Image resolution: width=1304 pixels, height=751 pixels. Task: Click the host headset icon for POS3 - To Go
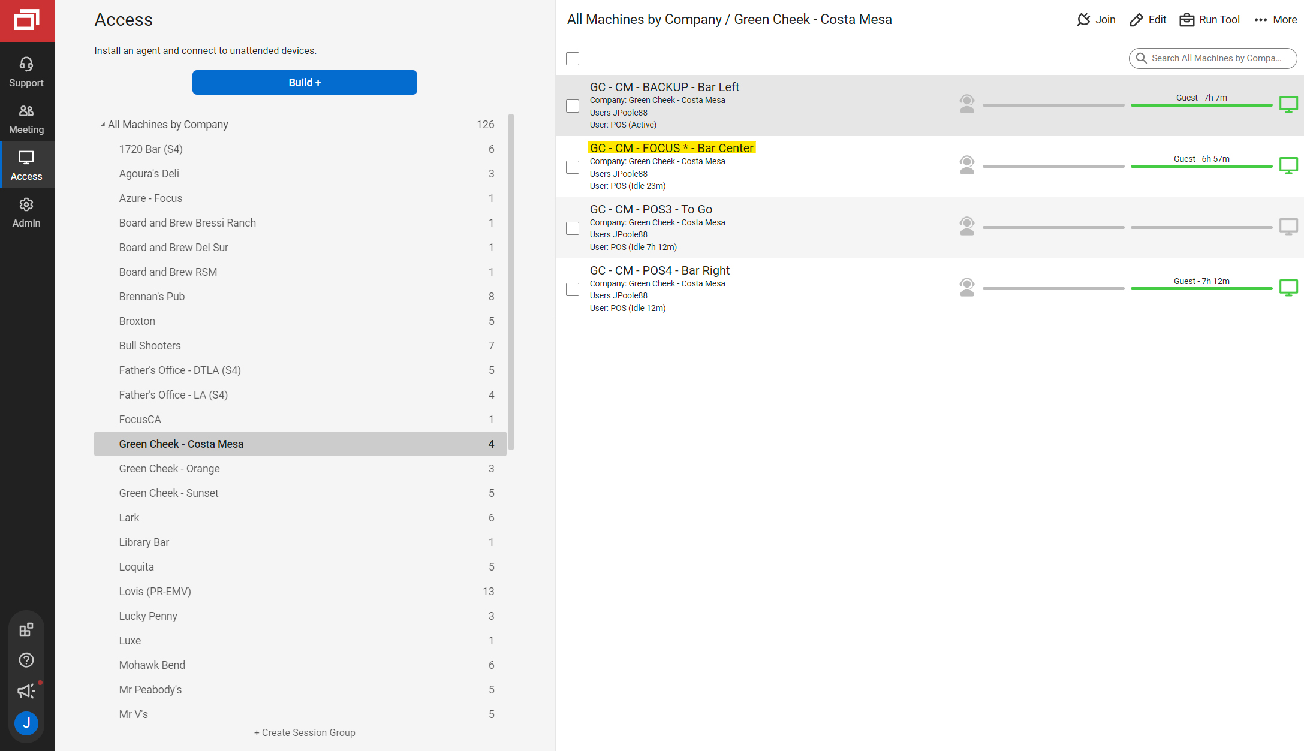coord(967,226)
